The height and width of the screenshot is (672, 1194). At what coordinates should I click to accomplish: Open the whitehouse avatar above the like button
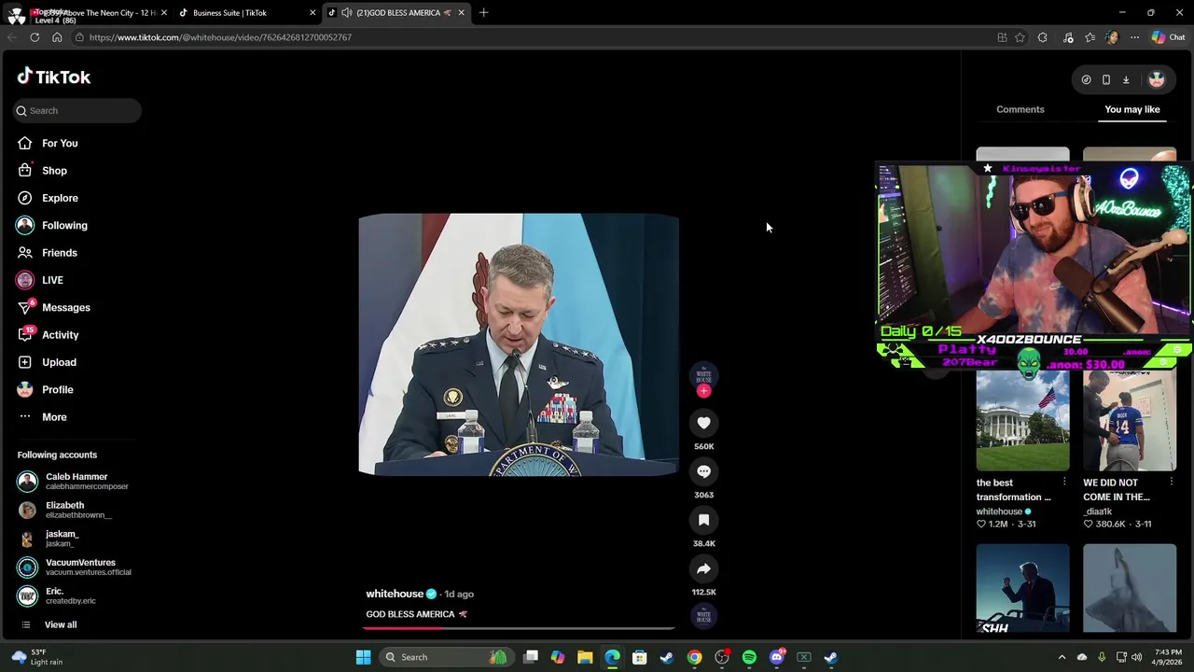coord(703,375)
